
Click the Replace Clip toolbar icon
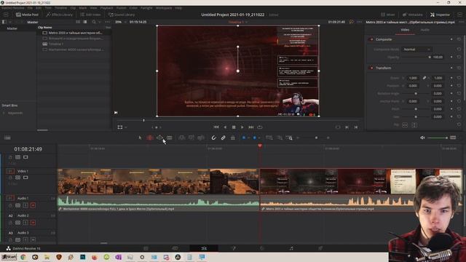pos(201,138)
